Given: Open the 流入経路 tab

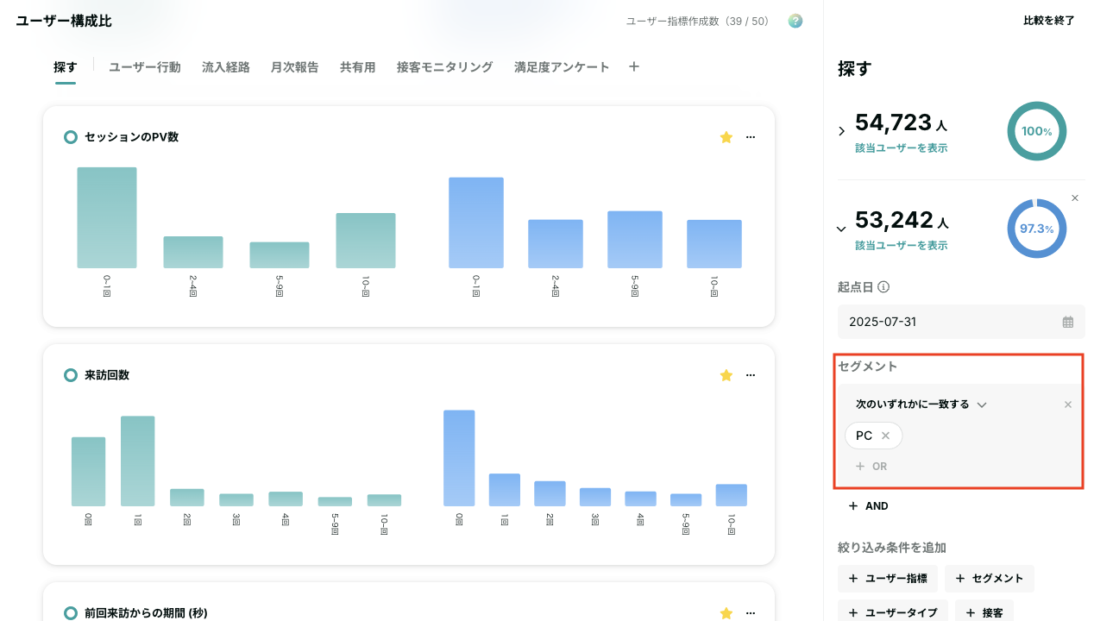Looking at the screenshot, I should 226,67.
